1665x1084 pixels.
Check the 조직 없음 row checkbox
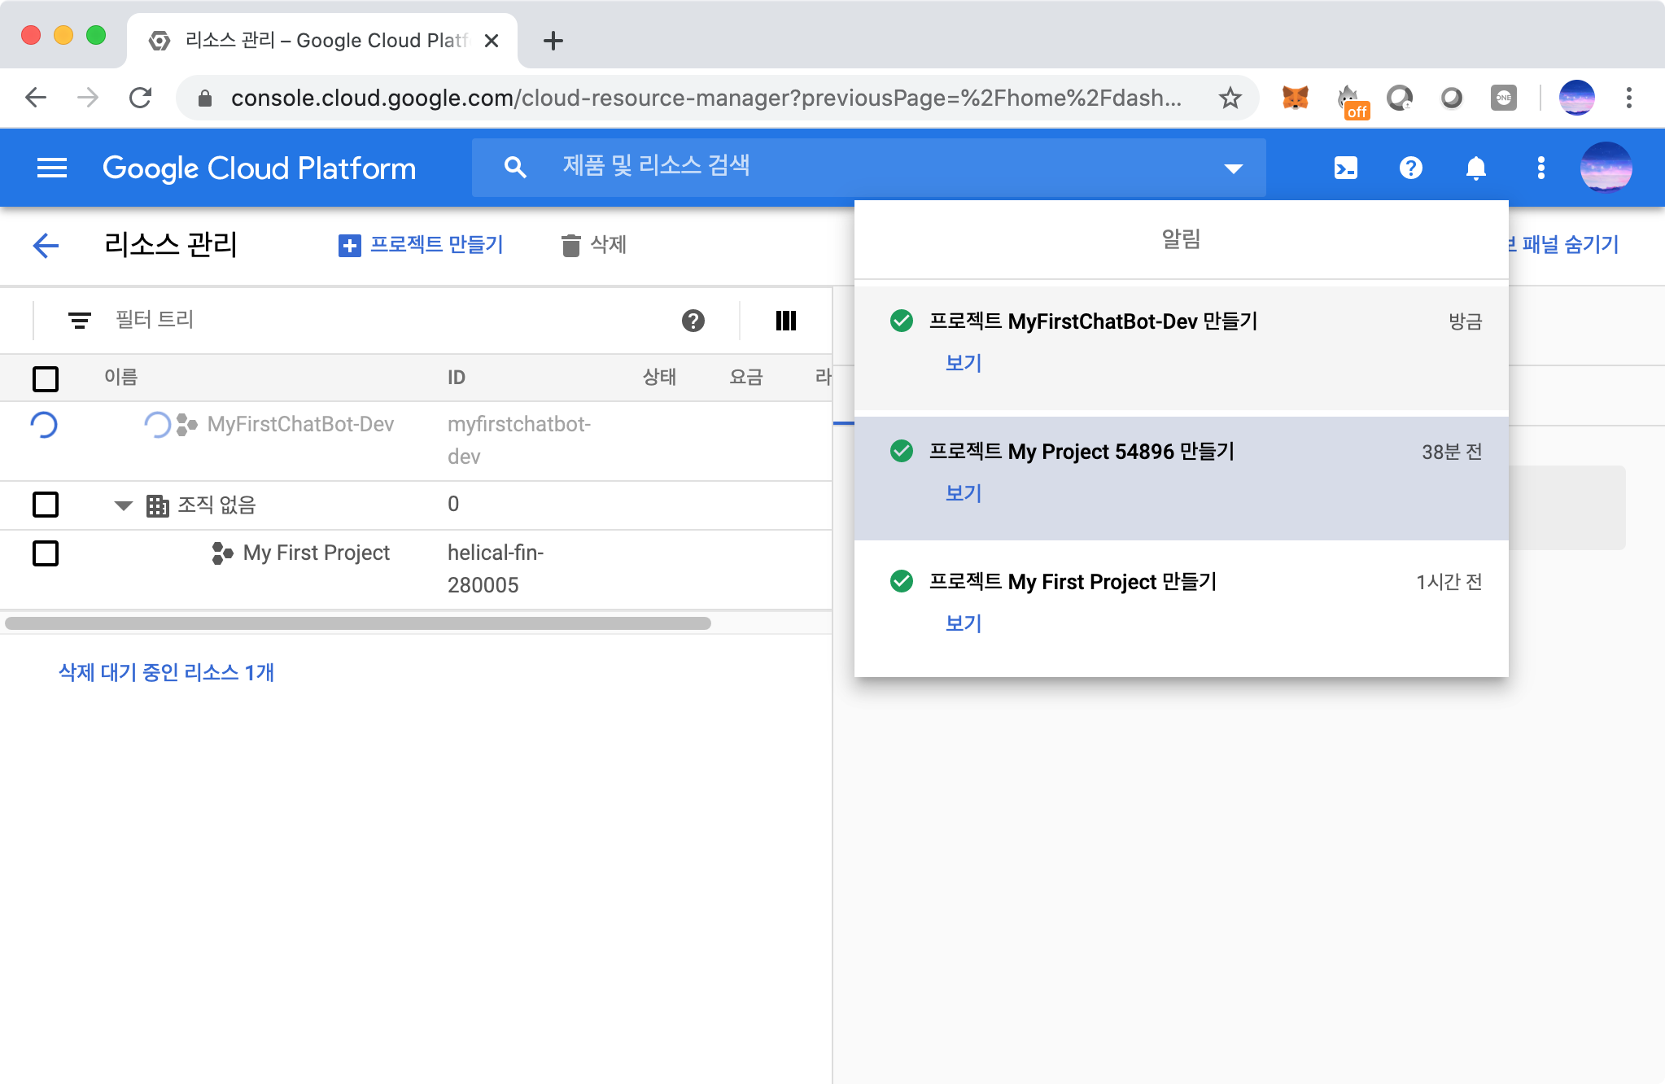(x=46, y=505)
